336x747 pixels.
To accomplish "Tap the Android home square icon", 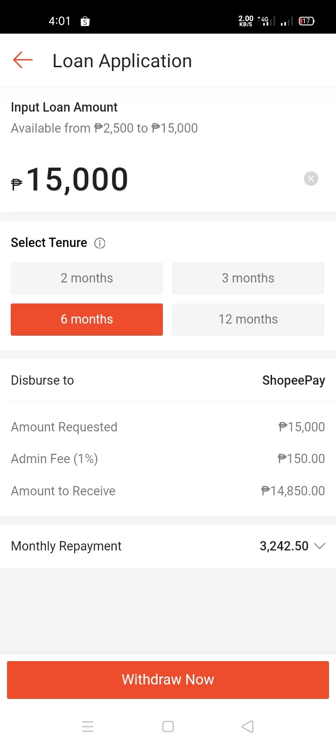I will click(168, 726).
